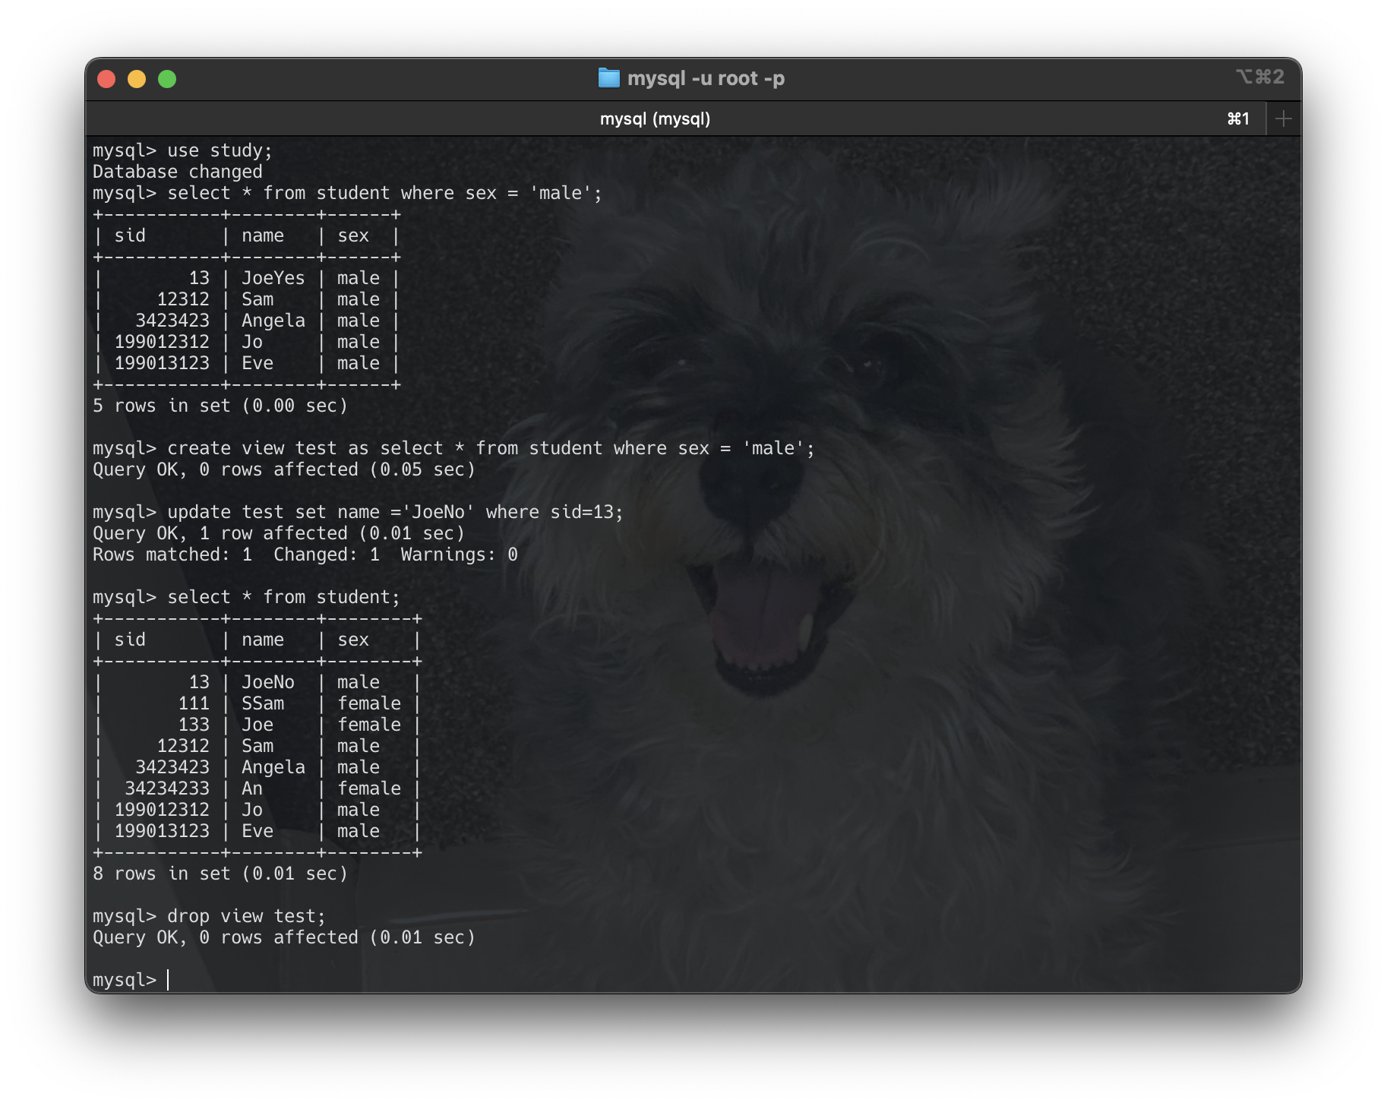Click the green full-screen traffic light

[168, 78]
